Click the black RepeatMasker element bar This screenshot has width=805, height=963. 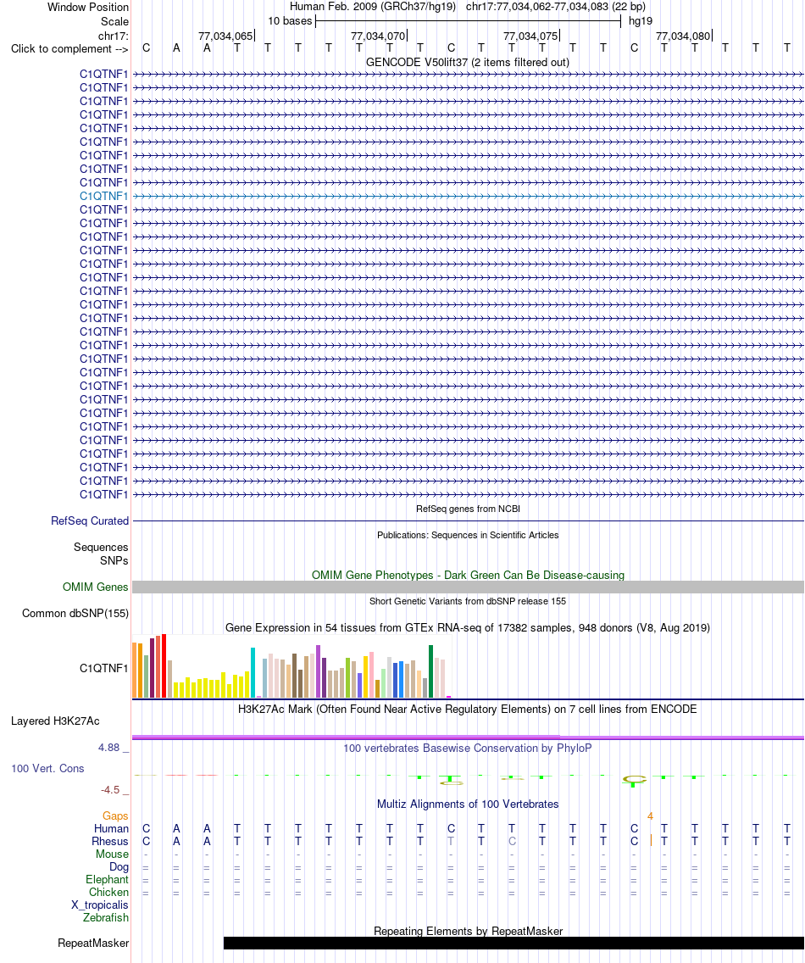click(514, 943)
